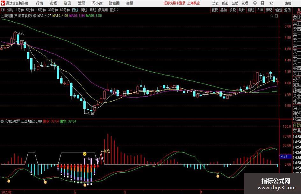Click the 复权 toolbar button

point(215,10)
